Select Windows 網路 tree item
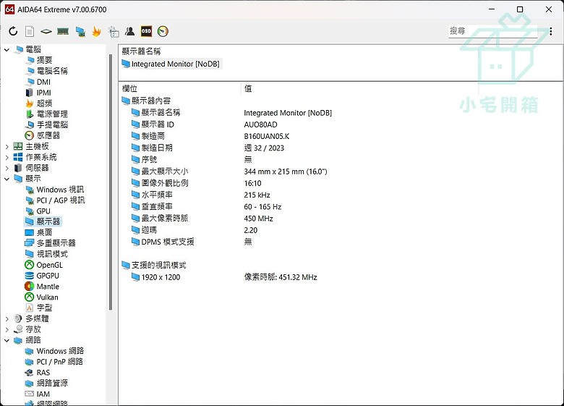This screenshot has height=406, width=564. click(x=54, y=351)
